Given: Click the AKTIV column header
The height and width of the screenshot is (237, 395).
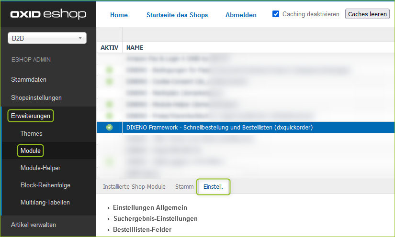Looking at the screenshot, I should tap(109, 47).
